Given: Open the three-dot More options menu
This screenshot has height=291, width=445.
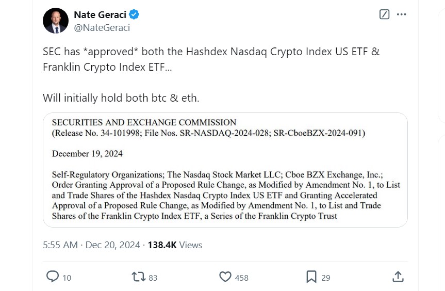Looking at the screenshot, I should [x=402, y=14].
